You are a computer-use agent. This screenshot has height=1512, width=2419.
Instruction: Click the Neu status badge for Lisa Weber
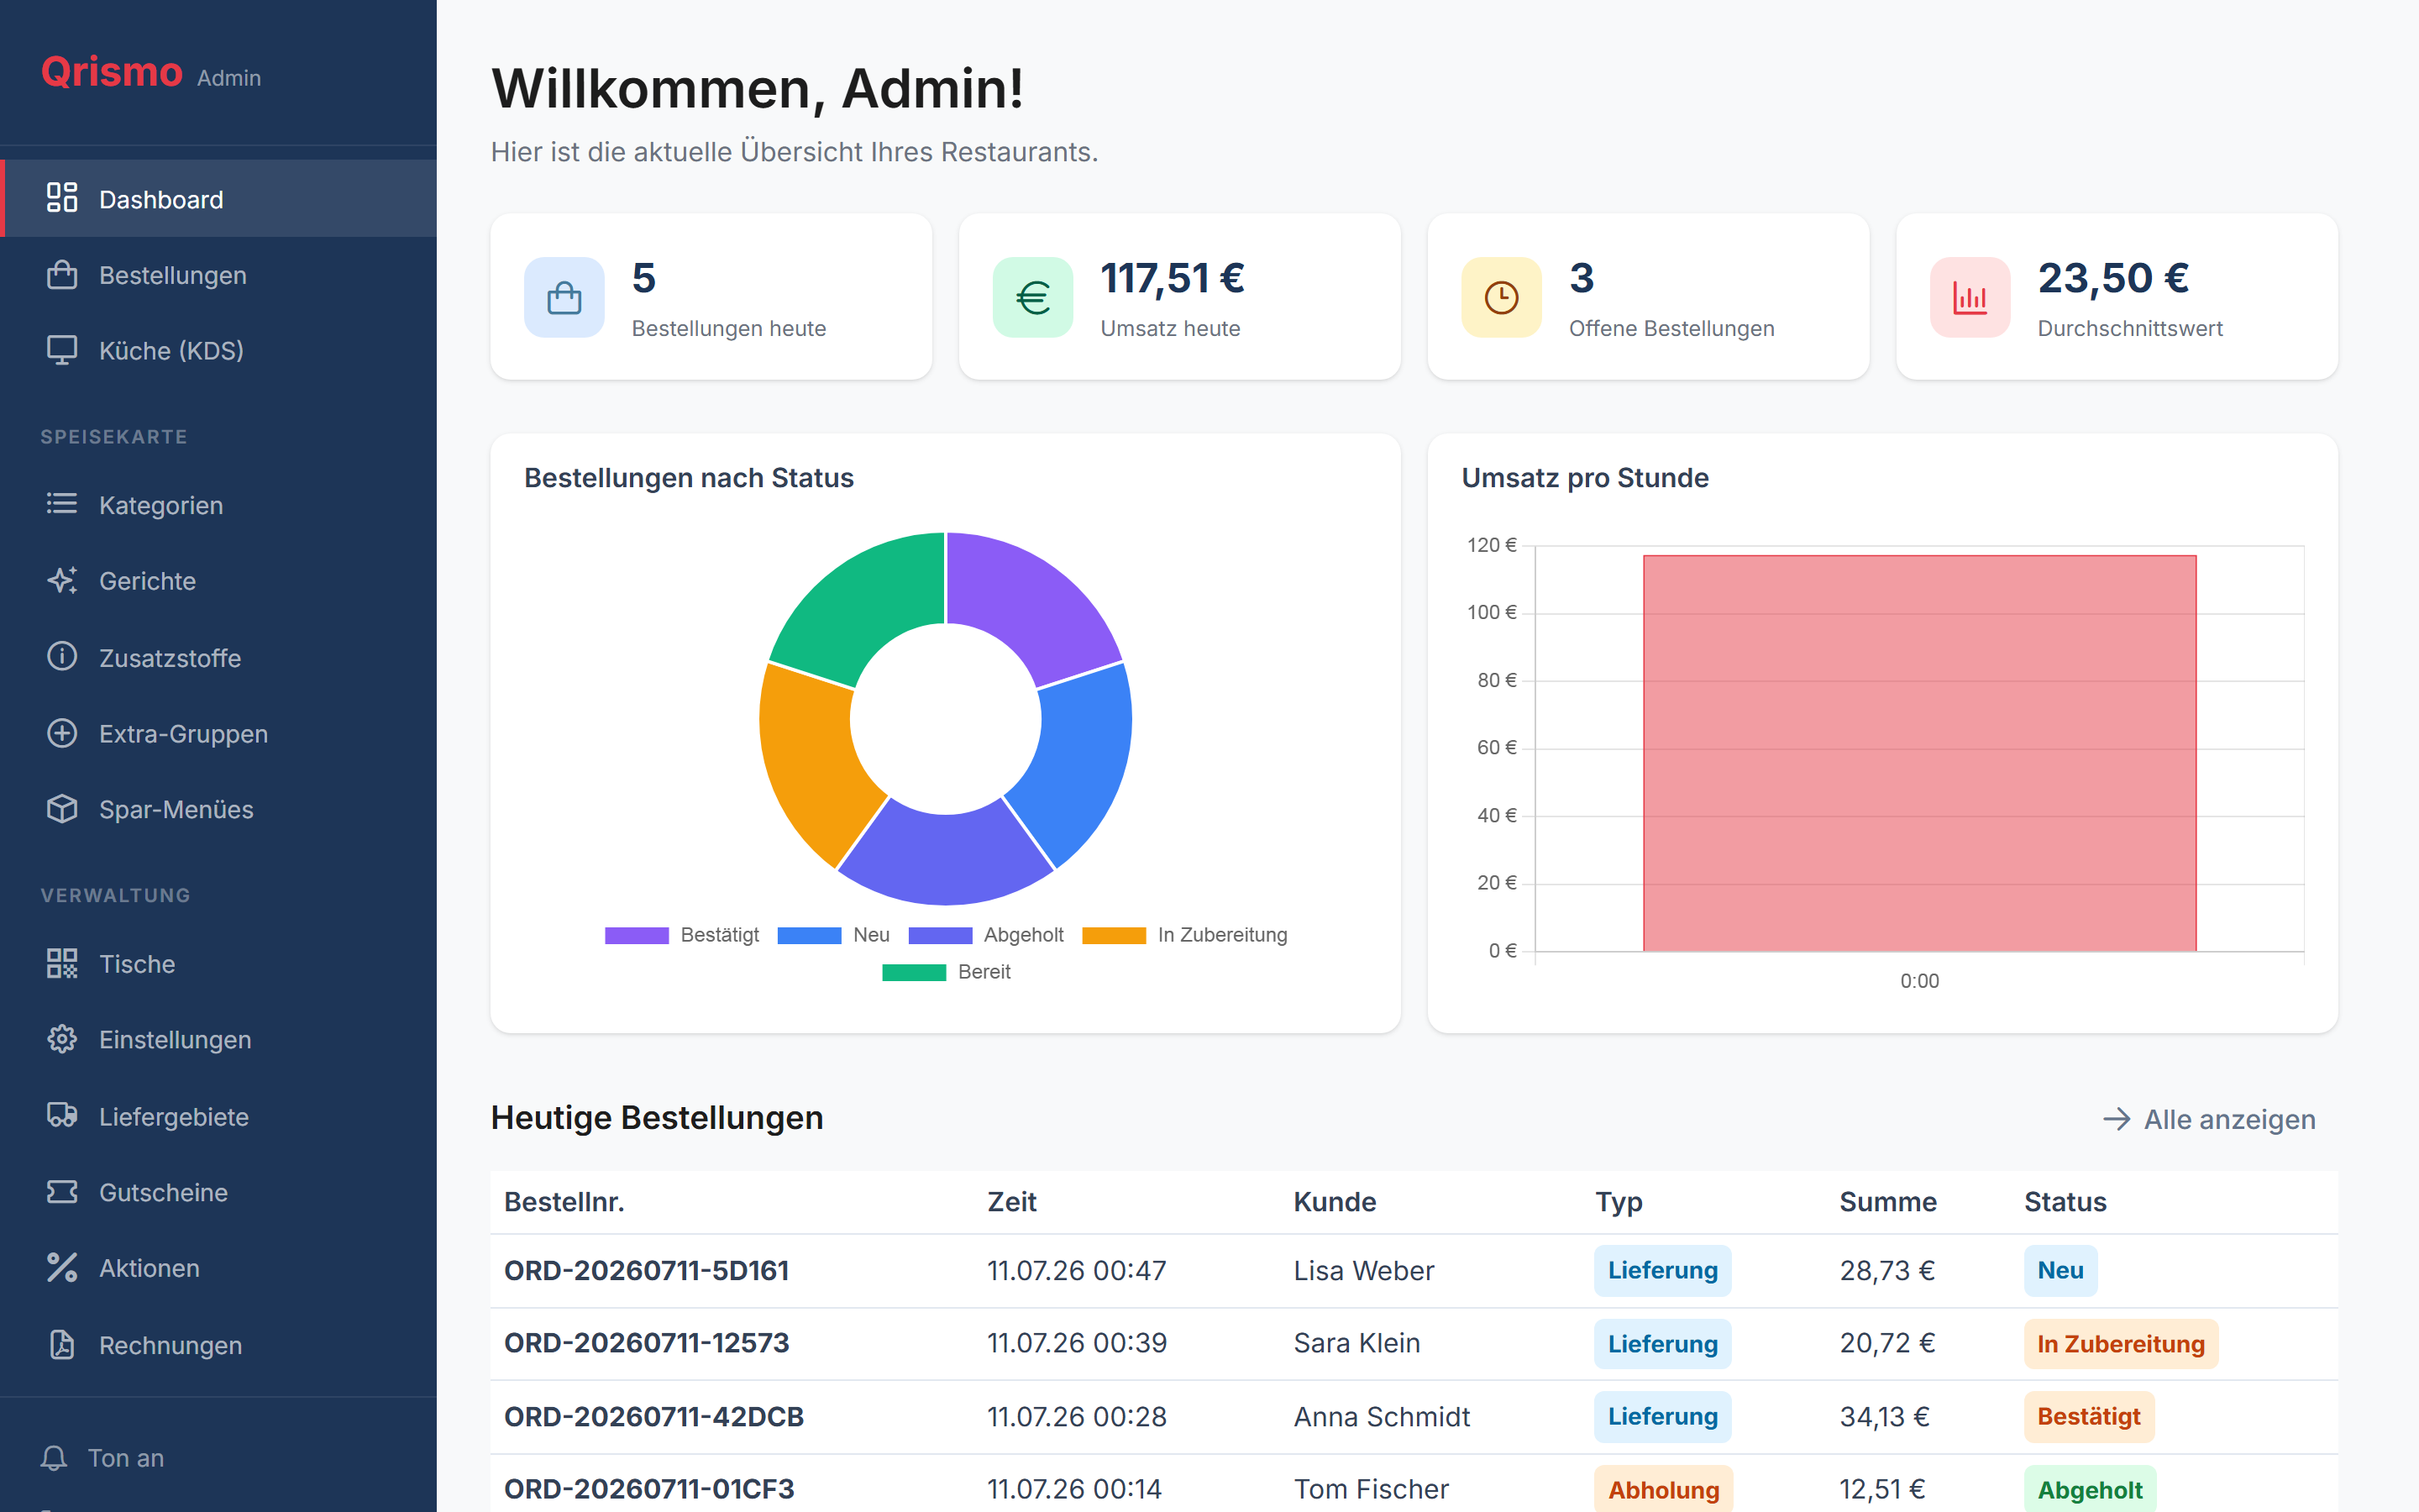tap(2060, 1270)
